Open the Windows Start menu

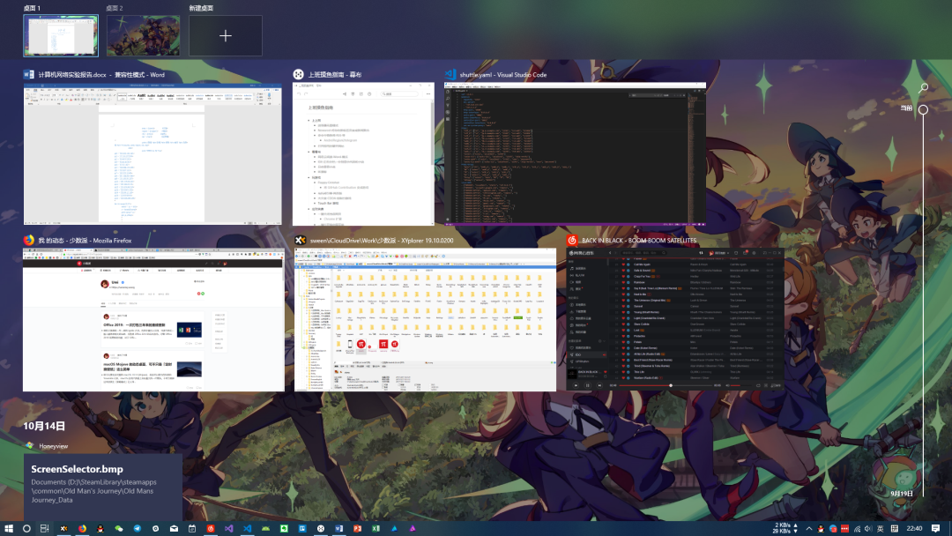pyautogui.click(x=9, y=529)
